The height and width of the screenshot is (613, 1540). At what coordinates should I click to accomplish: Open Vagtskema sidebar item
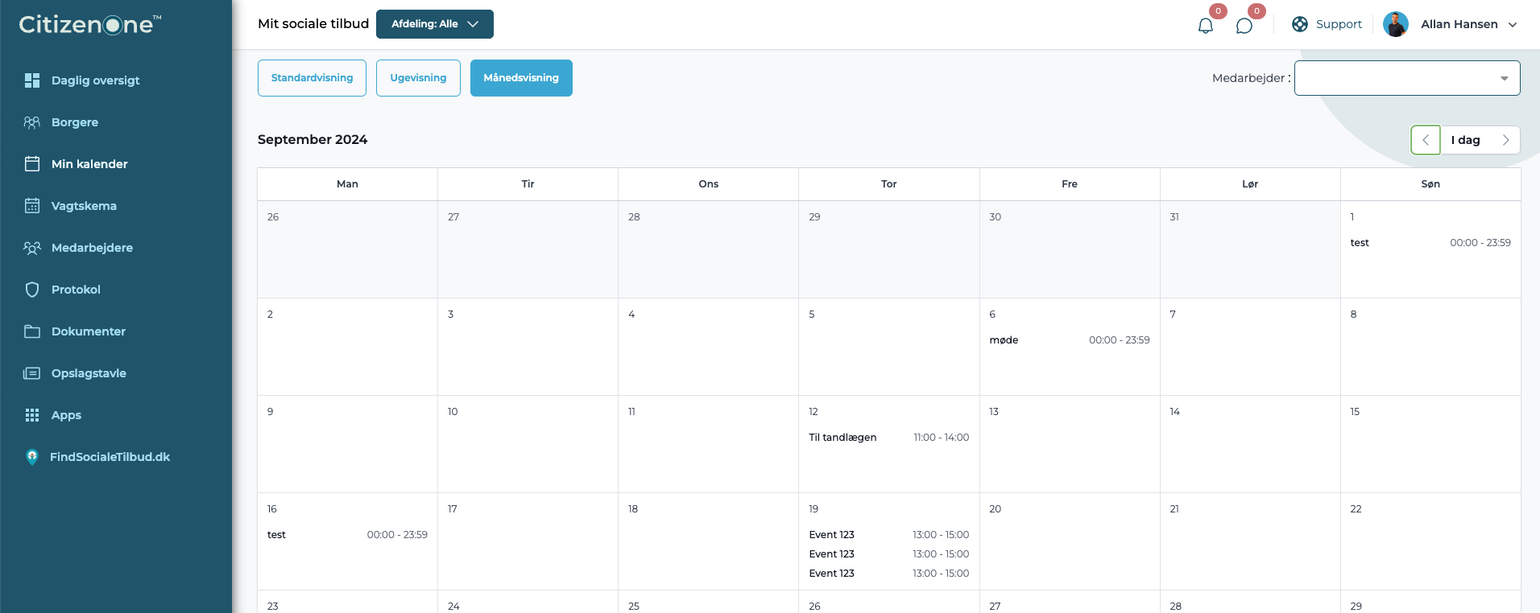pos(84,206)
